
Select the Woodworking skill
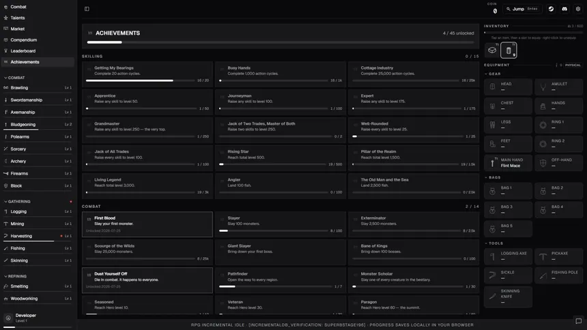click(38, 299)
